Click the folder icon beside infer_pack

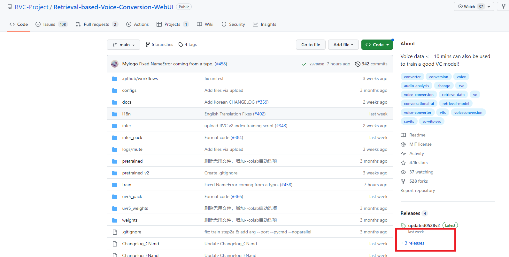click(115, 137)
